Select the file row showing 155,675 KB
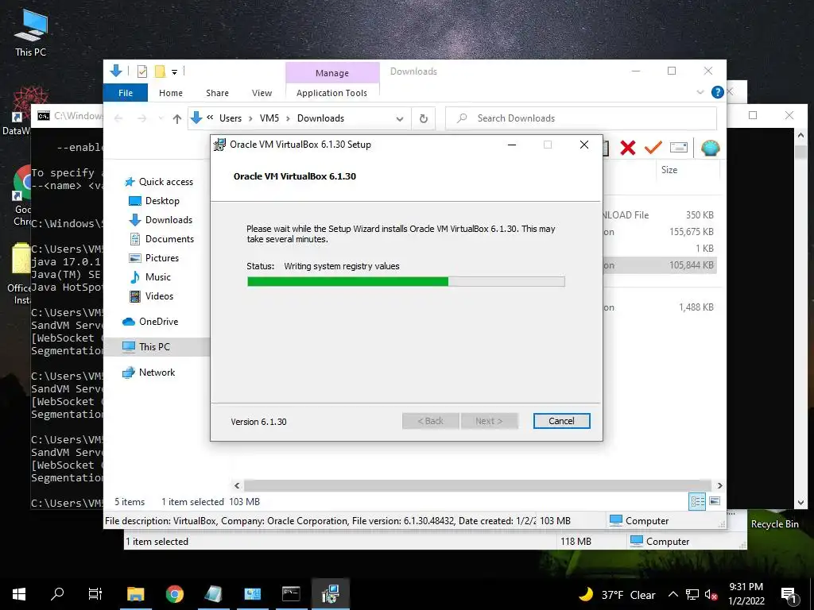 click(x=659, y=232)
